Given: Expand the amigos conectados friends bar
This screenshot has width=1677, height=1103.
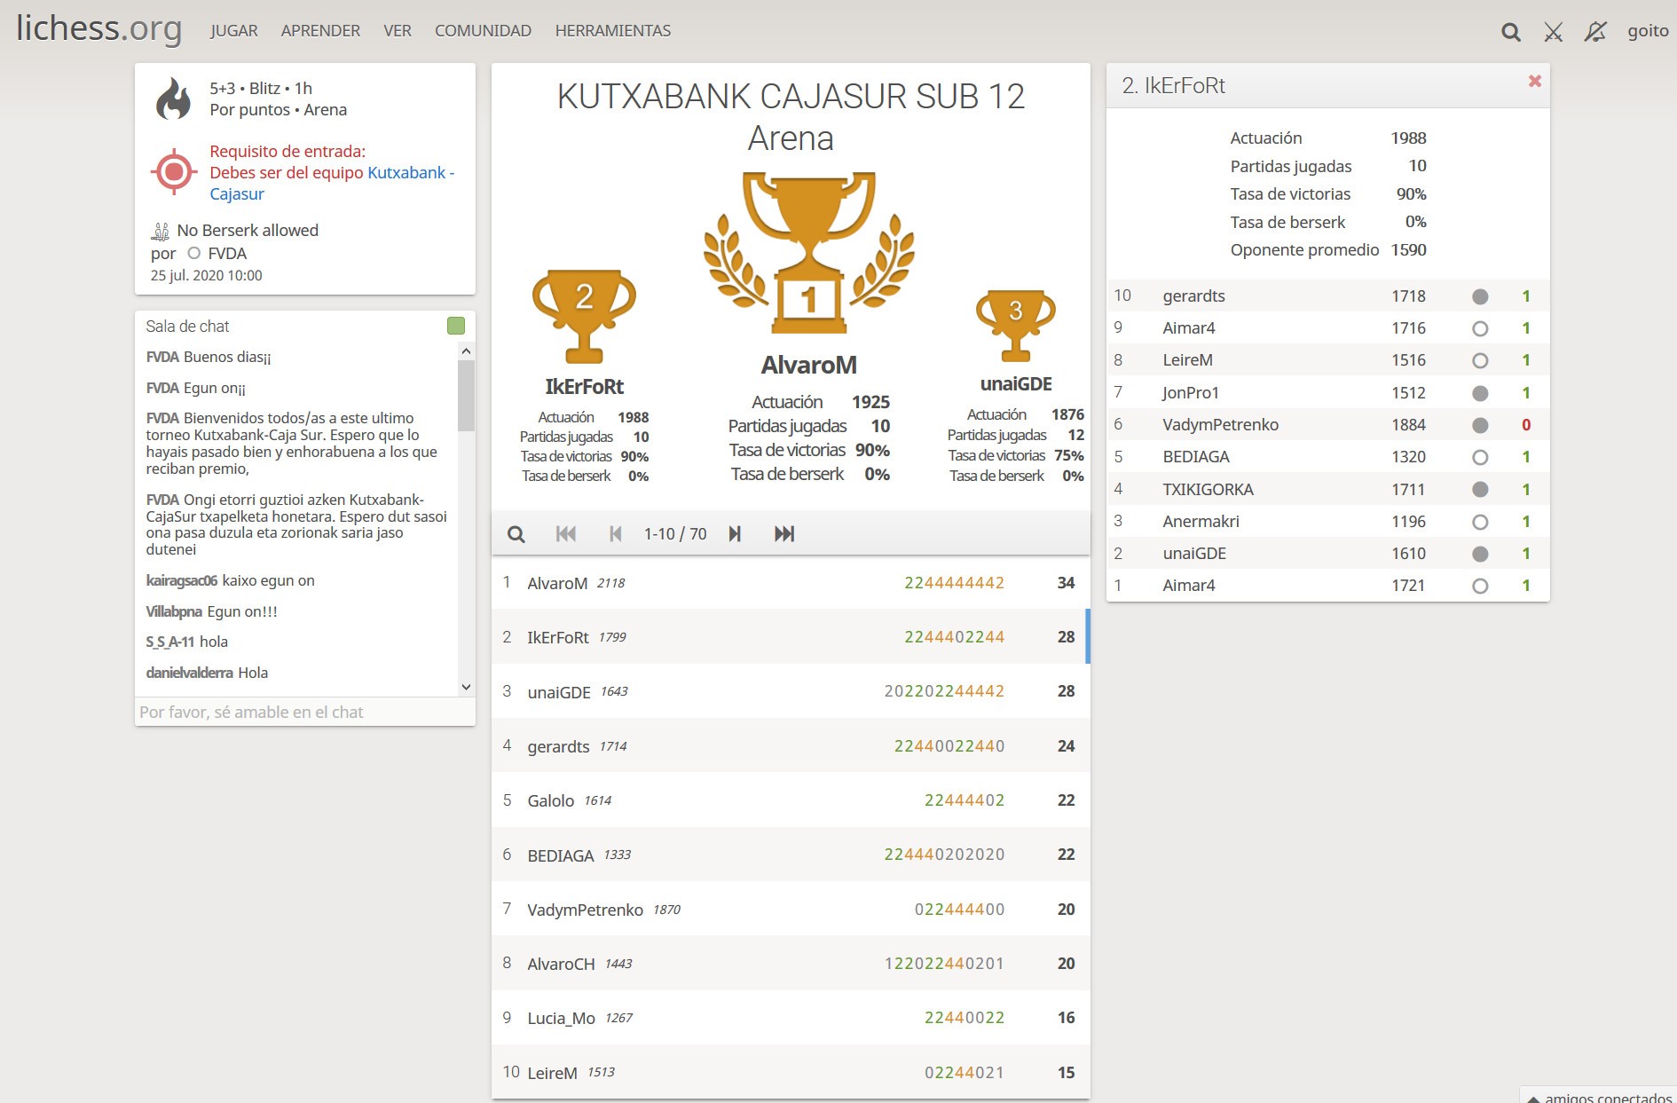Looking at the screenshot, I should pos(1598,1097).
